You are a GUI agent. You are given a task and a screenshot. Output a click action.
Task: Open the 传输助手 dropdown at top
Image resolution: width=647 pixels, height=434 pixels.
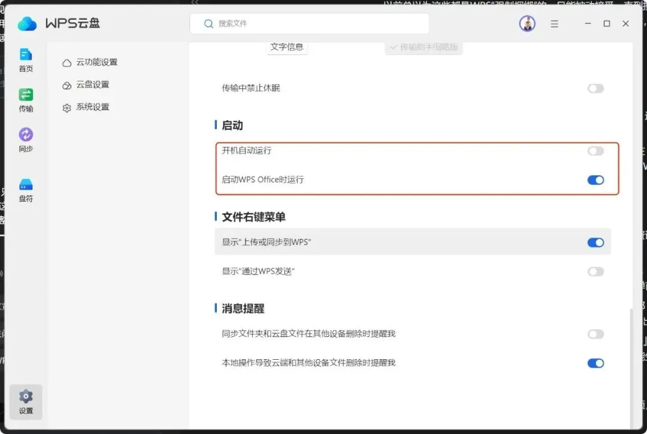coord(424,47)
